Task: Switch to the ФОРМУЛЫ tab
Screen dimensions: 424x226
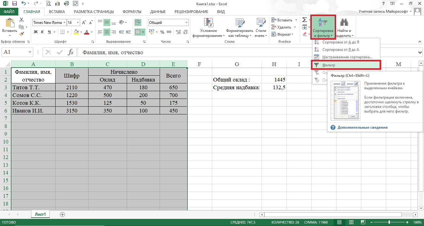Action: point(132,11)
